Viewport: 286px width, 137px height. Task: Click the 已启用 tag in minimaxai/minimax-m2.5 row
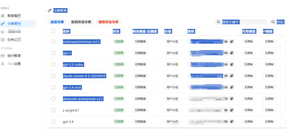(x=119, y=42)
